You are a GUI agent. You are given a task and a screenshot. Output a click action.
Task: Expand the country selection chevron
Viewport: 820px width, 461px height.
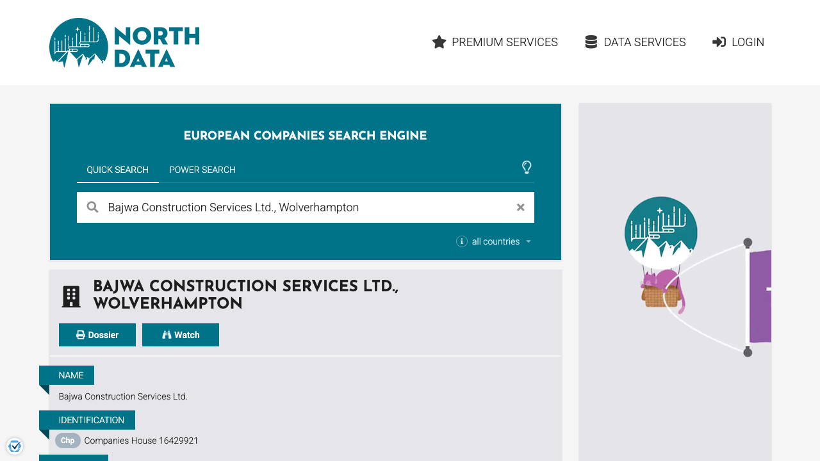coord(529,241)
